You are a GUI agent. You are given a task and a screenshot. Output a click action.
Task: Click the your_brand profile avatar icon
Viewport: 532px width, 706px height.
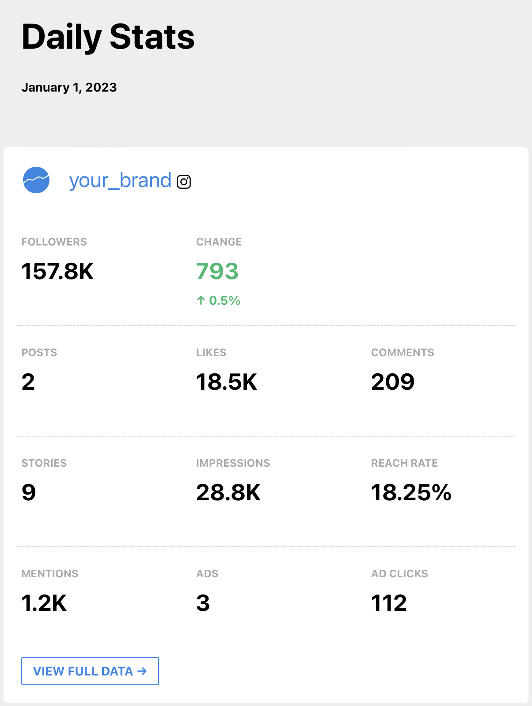(36, 180)
